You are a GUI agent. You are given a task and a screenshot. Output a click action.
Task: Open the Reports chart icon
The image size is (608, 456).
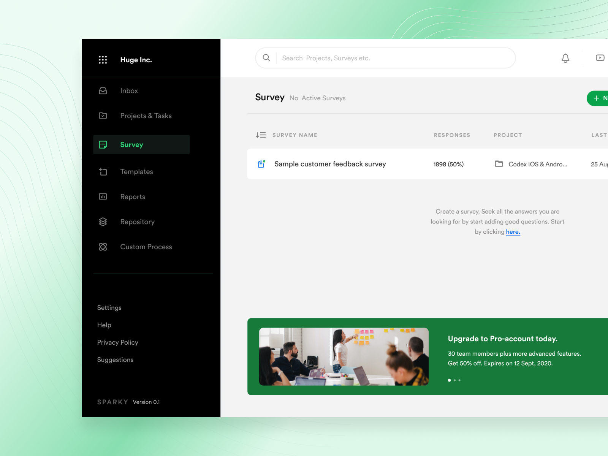(x=103, y=196)
